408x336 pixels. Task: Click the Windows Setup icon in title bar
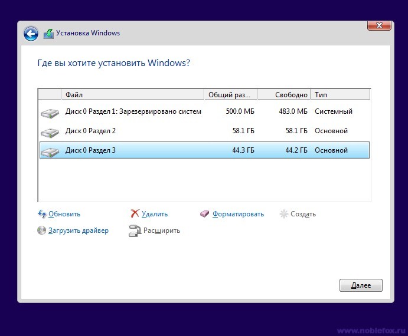(48, 34)
